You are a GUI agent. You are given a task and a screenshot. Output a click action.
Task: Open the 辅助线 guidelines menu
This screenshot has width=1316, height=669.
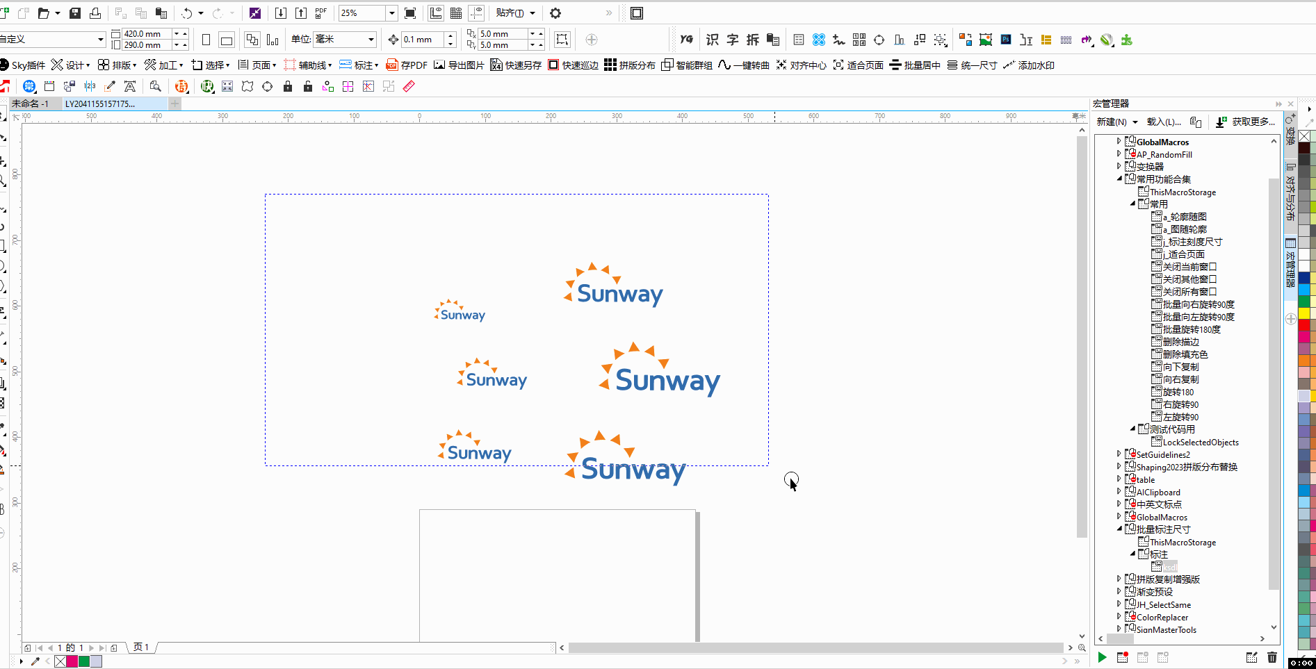[308, 65]
